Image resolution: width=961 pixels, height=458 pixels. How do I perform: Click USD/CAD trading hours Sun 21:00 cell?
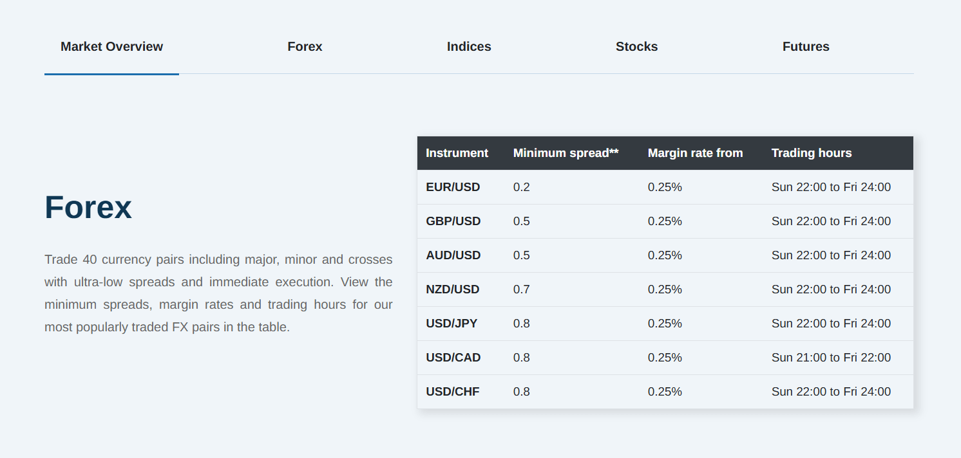point(831,358)
